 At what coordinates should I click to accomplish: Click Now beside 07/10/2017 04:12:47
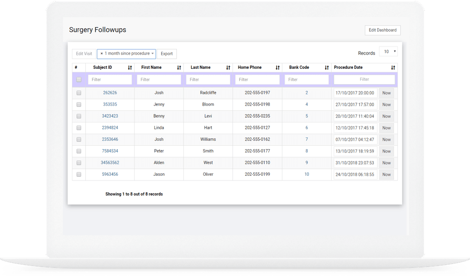[386, 140]
